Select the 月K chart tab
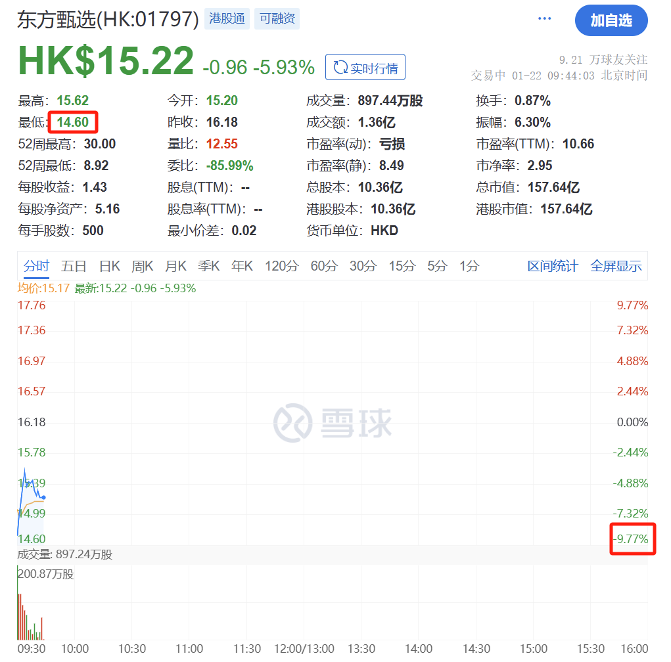The image size is (671, 662). tap(175, 266)
